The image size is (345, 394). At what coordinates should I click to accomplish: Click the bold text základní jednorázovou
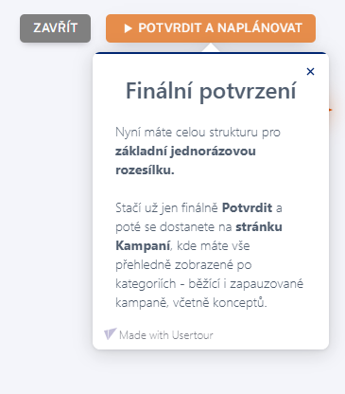pyautogui.click(x=185, y=152)
